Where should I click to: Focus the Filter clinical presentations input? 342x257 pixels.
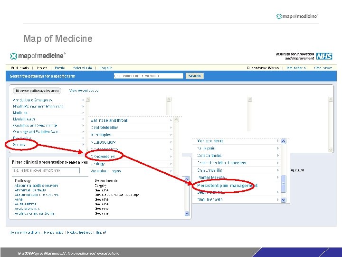(x=46, y=170)
